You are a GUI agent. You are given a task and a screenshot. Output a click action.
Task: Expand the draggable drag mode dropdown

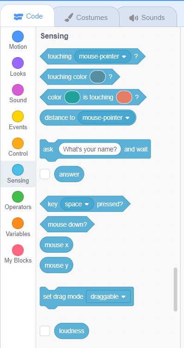(x=108, y=296)
